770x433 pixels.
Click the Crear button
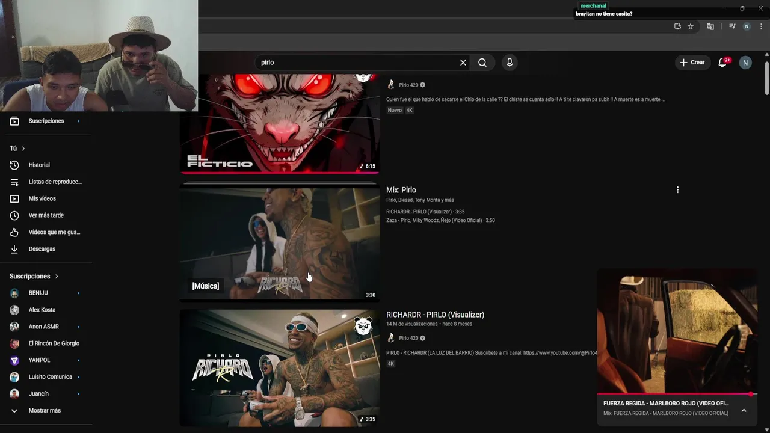point(692,63)
